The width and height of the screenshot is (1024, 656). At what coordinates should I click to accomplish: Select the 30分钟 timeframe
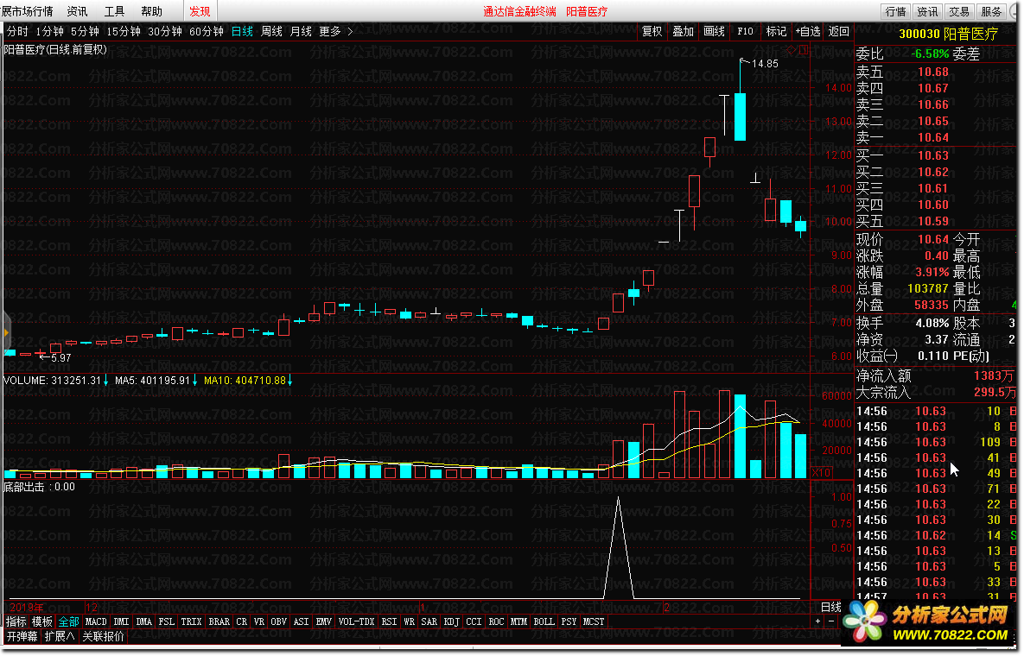pos(164,31)
